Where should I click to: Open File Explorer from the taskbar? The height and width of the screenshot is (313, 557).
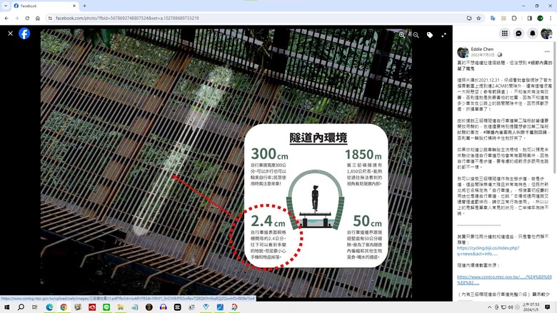coord(121,307)
